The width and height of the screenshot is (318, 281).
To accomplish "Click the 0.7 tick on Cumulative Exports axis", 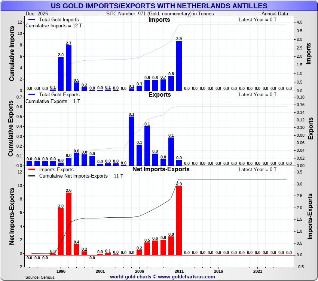I will click(19, 97).
